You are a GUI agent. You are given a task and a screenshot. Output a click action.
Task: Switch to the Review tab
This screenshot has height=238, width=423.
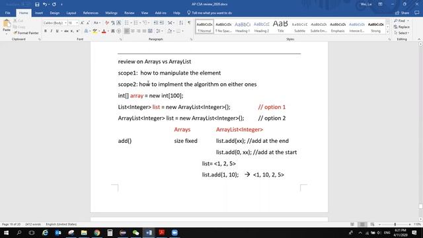pos(130,13)
